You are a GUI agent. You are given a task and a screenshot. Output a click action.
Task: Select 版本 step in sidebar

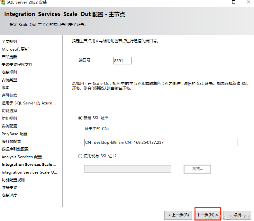click(x=5, y=87)
